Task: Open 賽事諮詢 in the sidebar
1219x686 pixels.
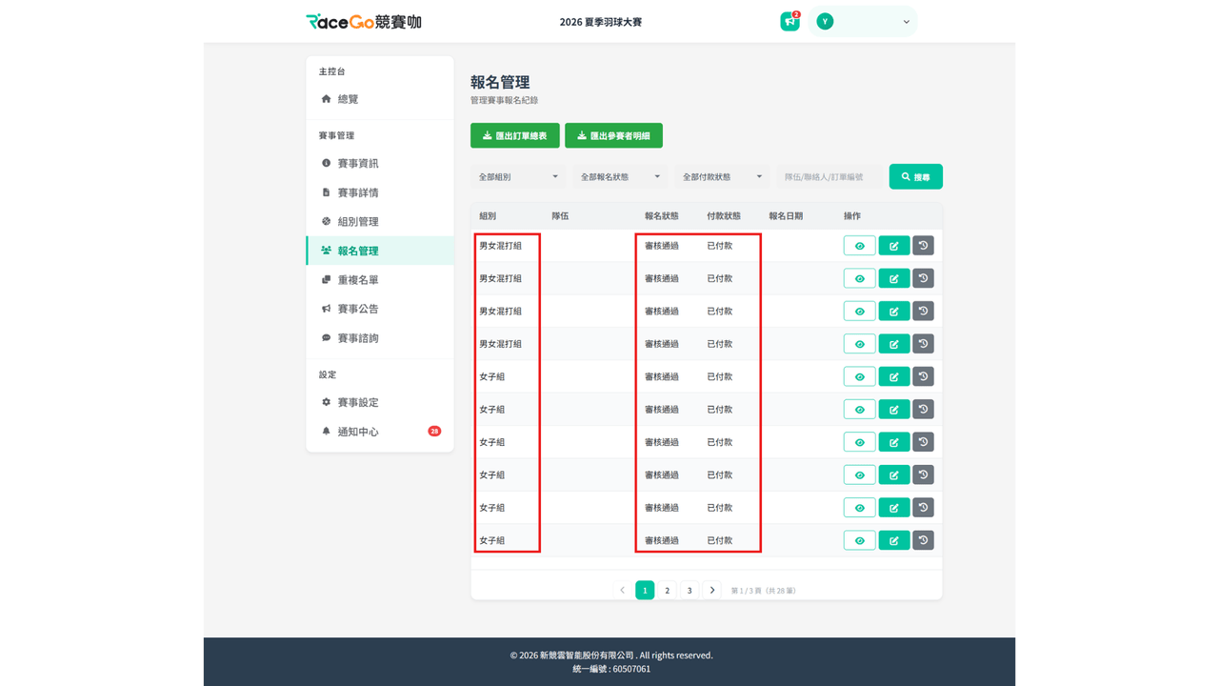Action: [380, 338]
